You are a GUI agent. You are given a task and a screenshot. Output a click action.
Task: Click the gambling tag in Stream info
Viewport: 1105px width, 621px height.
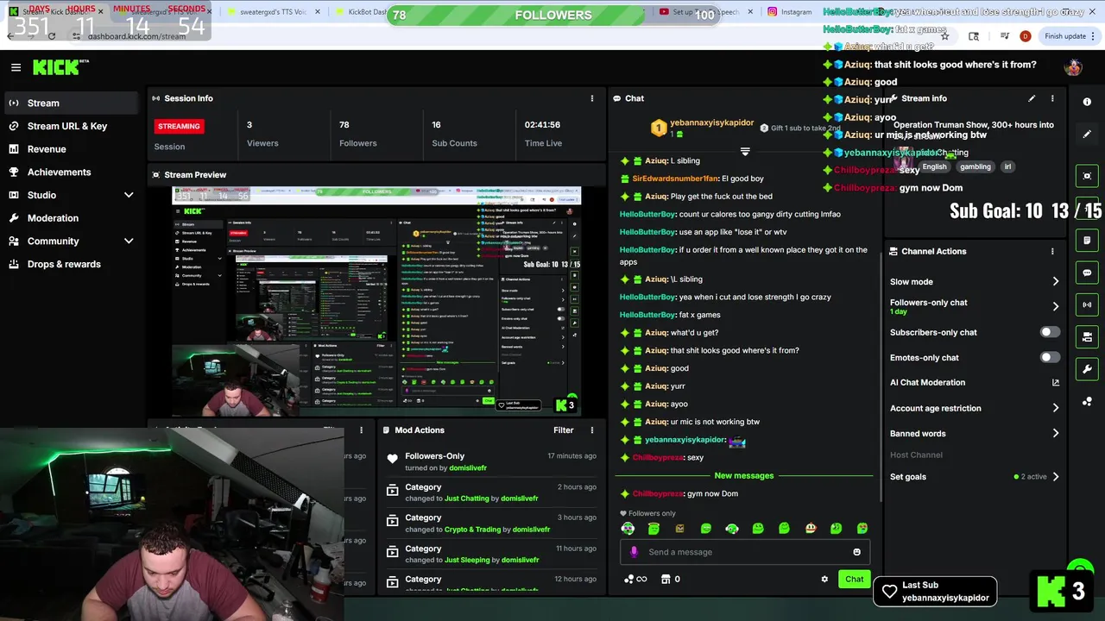pyautogui.click(x=976, y=166)
